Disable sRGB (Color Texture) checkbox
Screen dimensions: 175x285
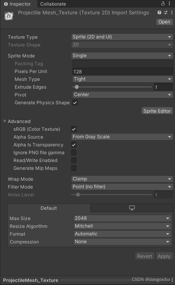click(x=74, y=129)
